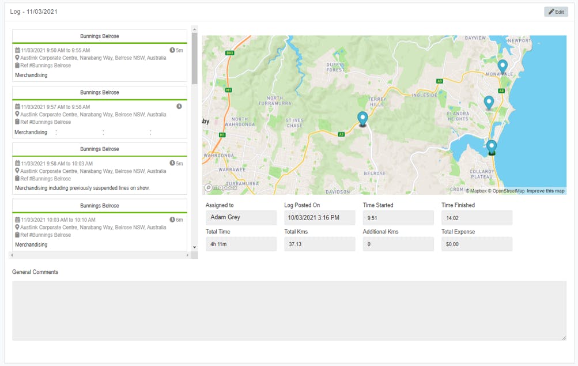Click the log list scroll down arrow
This screenshot has height=366, width=578.
coord(195,247)
